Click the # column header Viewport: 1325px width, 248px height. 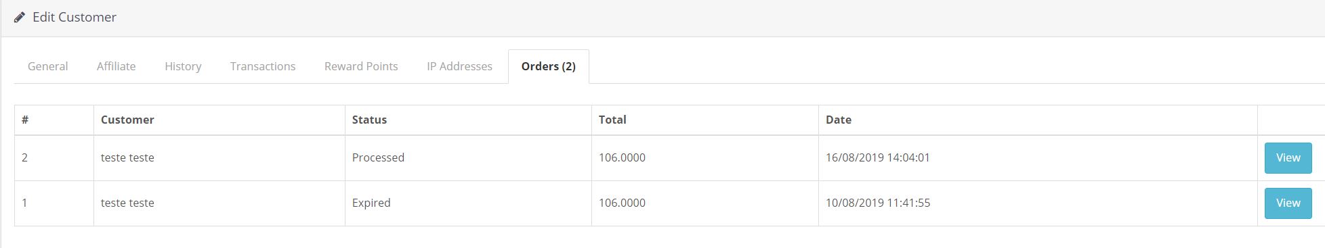(25, 120)
